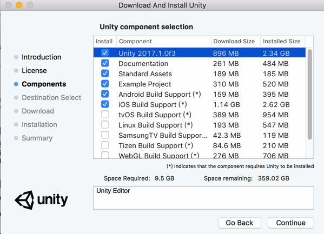Select the License step in sidebar

tap(34, 71)
